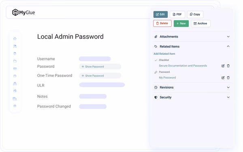The height and width of the screenshot is (152, 243).
Task: Click the Edit button
Action: [160, 15]
